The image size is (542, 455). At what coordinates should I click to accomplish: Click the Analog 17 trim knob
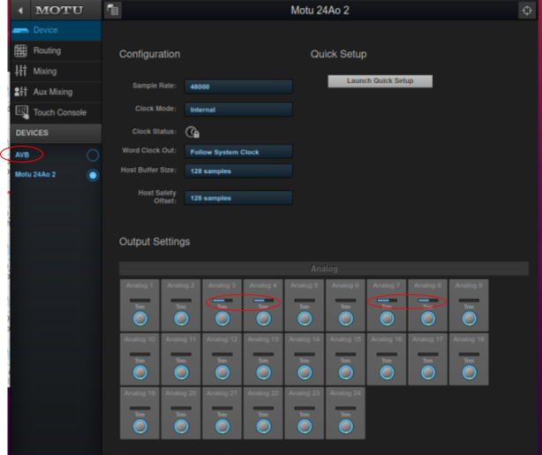[x=428, y=373]
